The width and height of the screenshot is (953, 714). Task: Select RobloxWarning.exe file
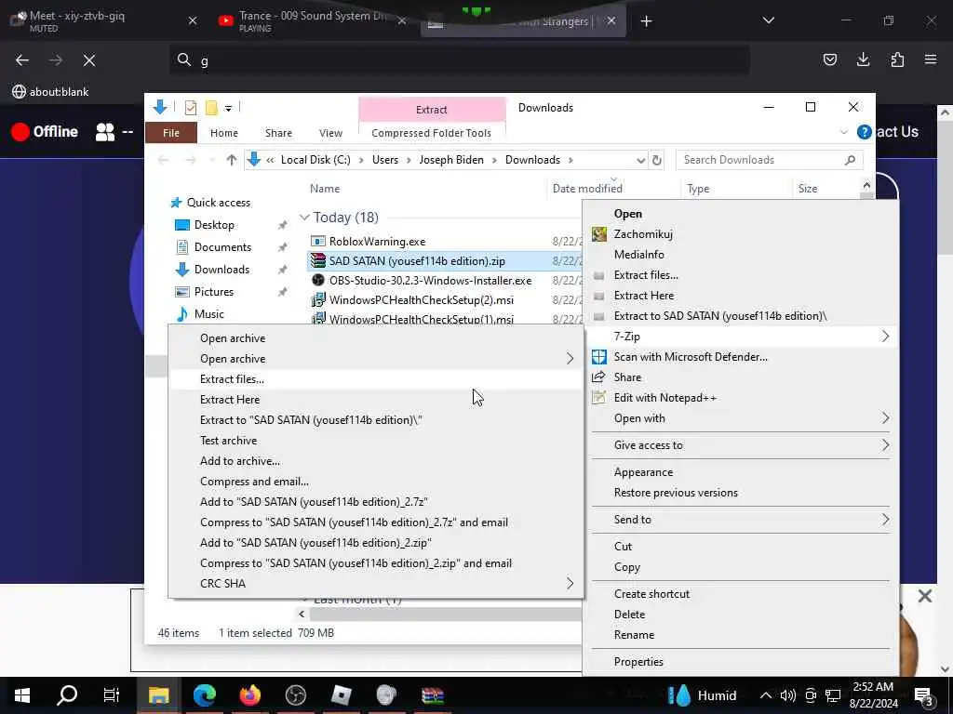pyautogui.click(x=378, y=242)
